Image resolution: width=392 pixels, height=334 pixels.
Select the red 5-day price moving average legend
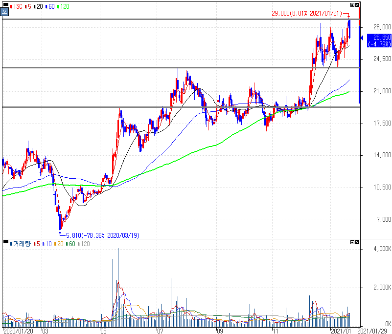(28, 7)
